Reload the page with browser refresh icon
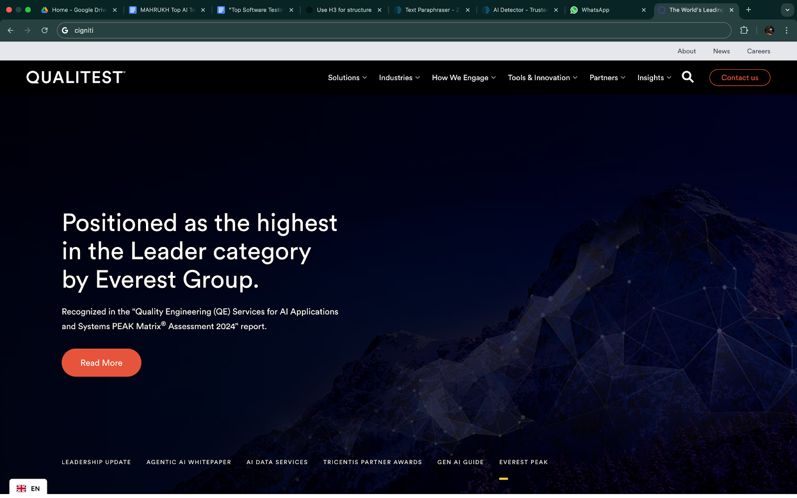This screenshot has height=498, width=797. click(x=44, y=30)
